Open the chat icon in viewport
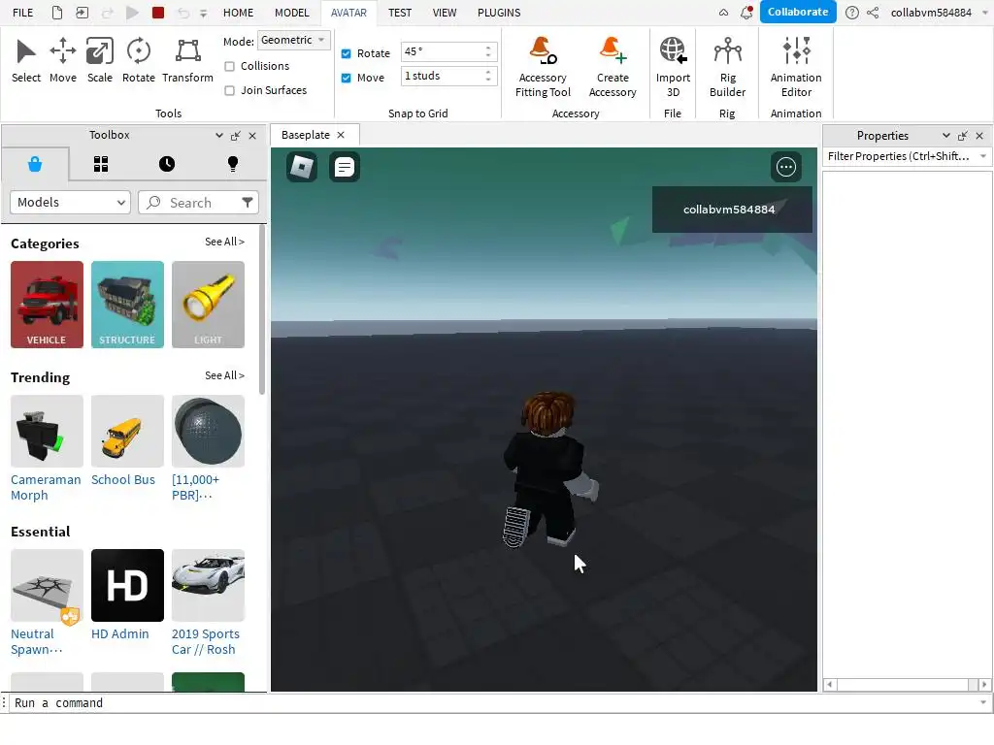Screen dimensions: 994x745 coord(345,167)
